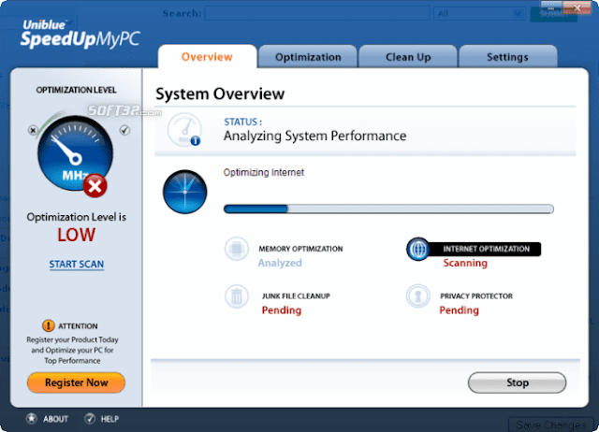The height and width of the screenshot is (432, 599).
Task: Click the Memory Optimization label
Action: click(300, 249)
